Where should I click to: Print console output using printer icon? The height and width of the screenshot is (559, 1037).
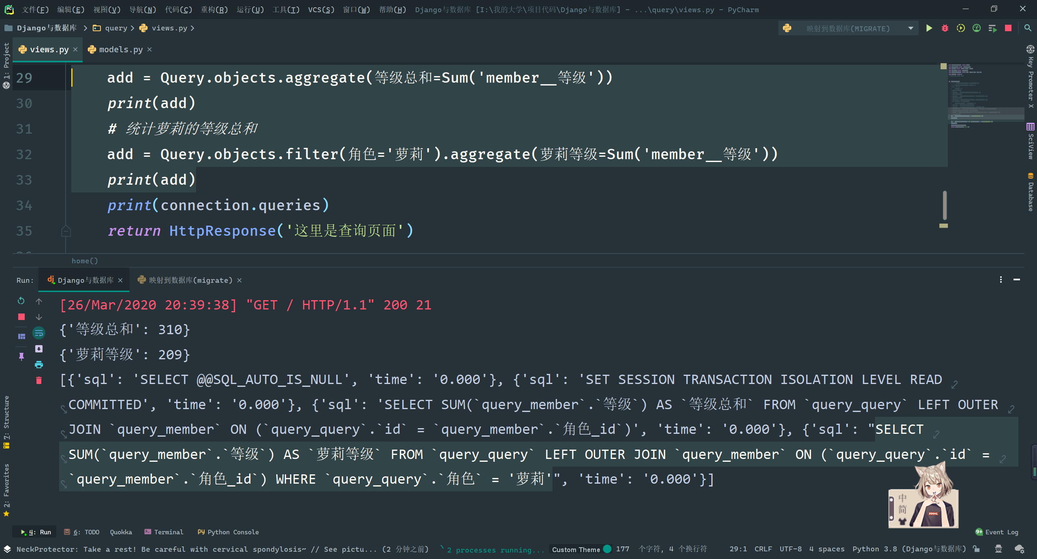pyautogui.click(x=39, y=365)
